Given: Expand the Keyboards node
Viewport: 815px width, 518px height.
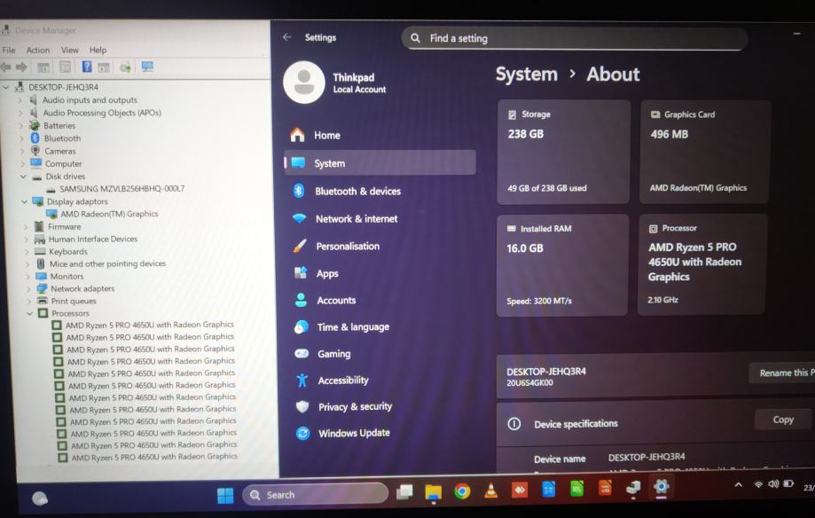Looking at the screenshot, I should (x=27, y=252).
